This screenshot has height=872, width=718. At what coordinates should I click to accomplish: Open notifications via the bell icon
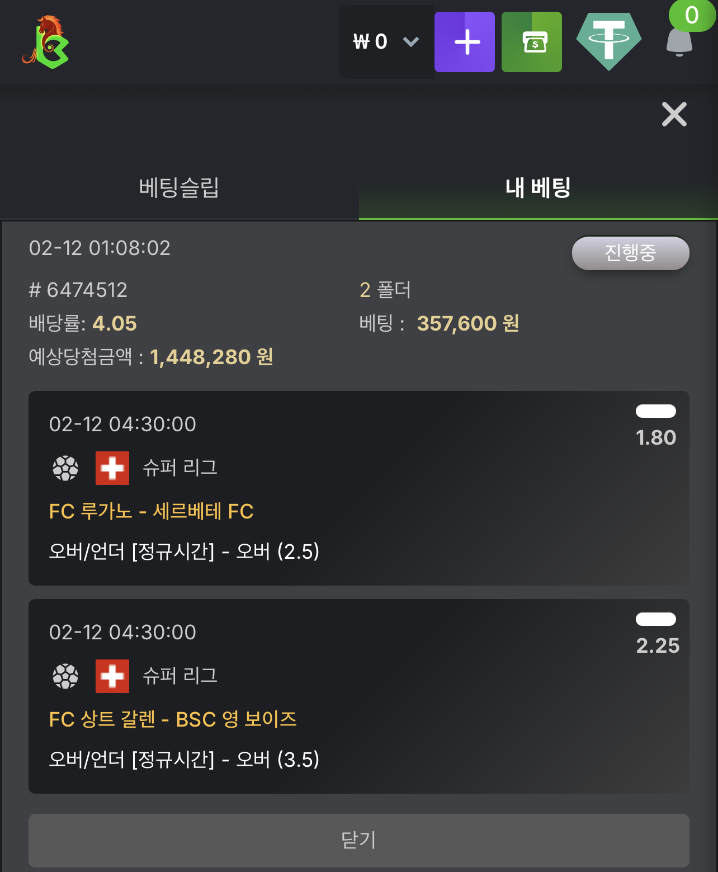coord(680,45)
